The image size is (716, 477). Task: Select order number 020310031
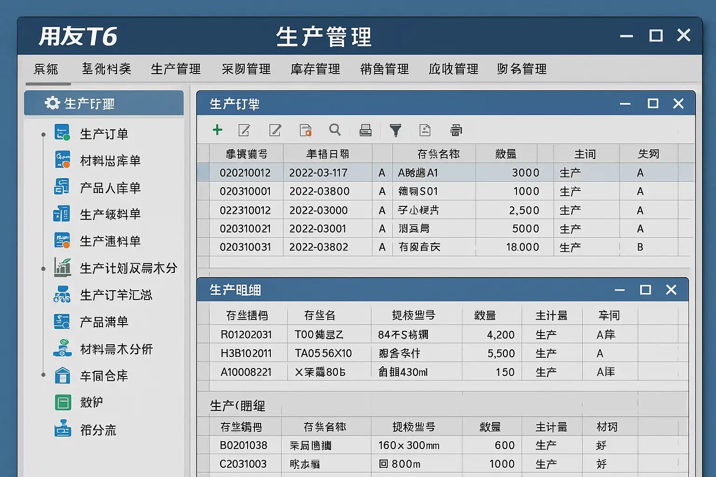pos(245,247)
